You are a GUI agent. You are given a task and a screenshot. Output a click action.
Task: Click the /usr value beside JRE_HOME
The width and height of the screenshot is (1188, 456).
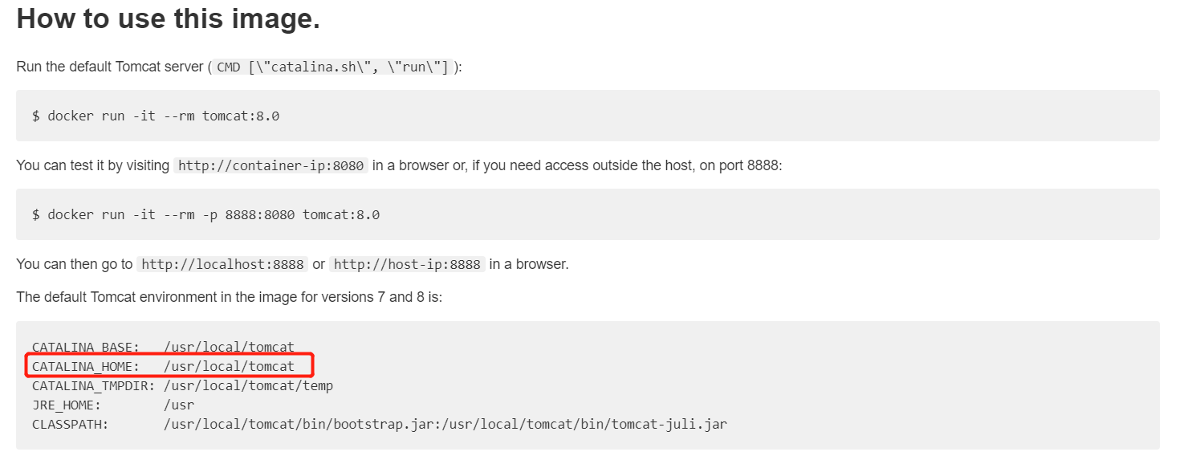coord(179,405)
